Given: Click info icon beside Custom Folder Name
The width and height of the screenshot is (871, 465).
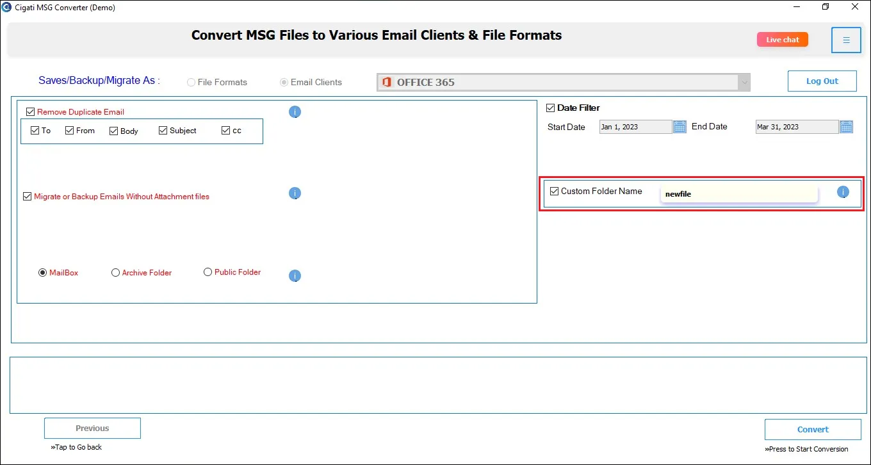Looking at the screenshot, I should 843,192.
